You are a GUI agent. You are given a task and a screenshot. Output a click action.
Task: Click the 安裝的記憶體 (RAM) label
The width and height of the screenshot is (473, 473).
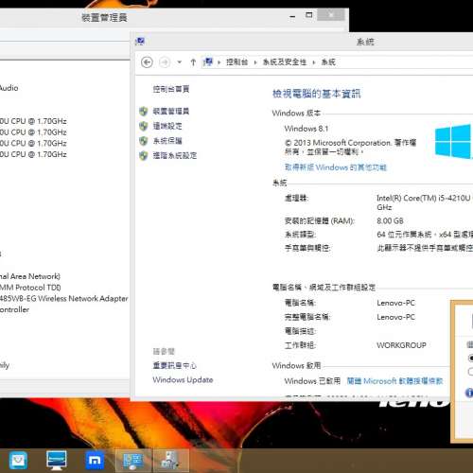pos(320,220)
